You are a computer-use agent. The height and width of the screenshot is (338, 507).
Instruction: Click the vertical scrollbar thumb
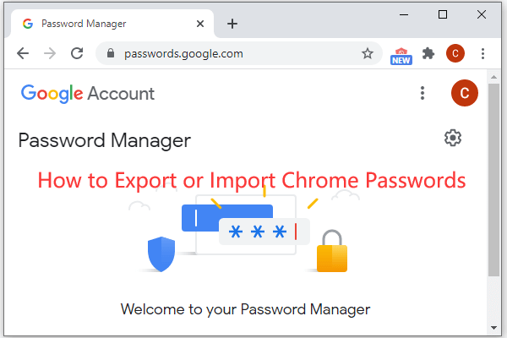point(494,177)
